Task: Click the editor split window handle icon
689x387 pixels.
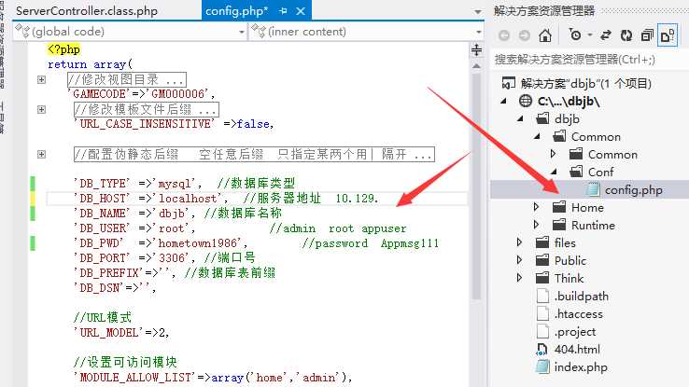Action: 476,50
